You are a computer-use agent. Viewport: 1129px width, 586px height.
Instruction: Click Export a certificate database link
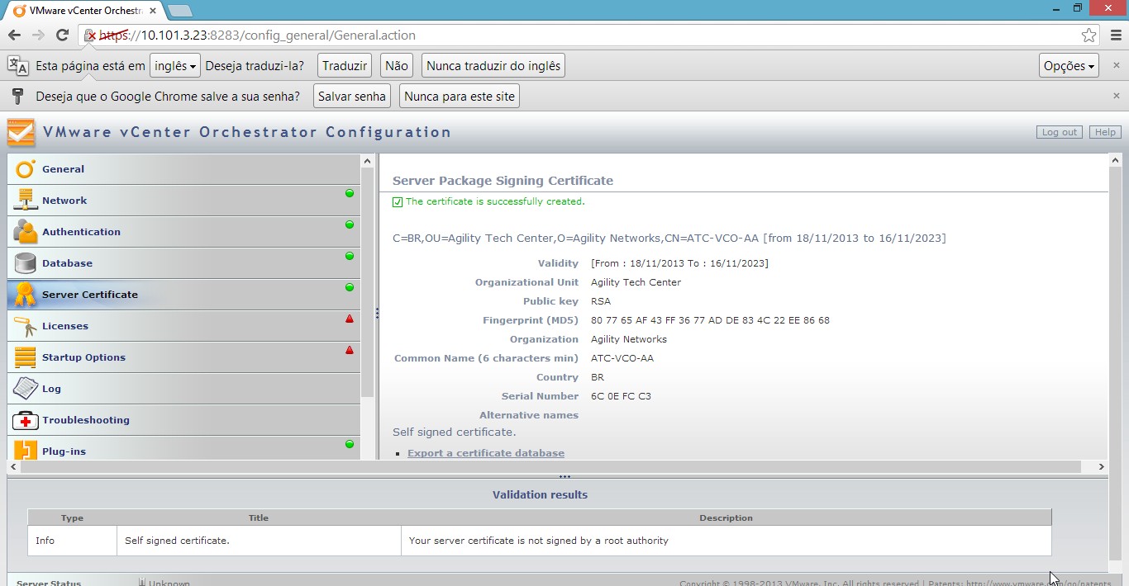(486, 453)
